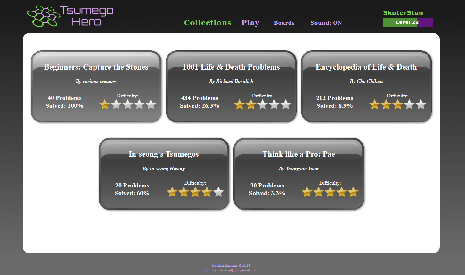Toggle Sound off in the top navigation

pos(326,23)
